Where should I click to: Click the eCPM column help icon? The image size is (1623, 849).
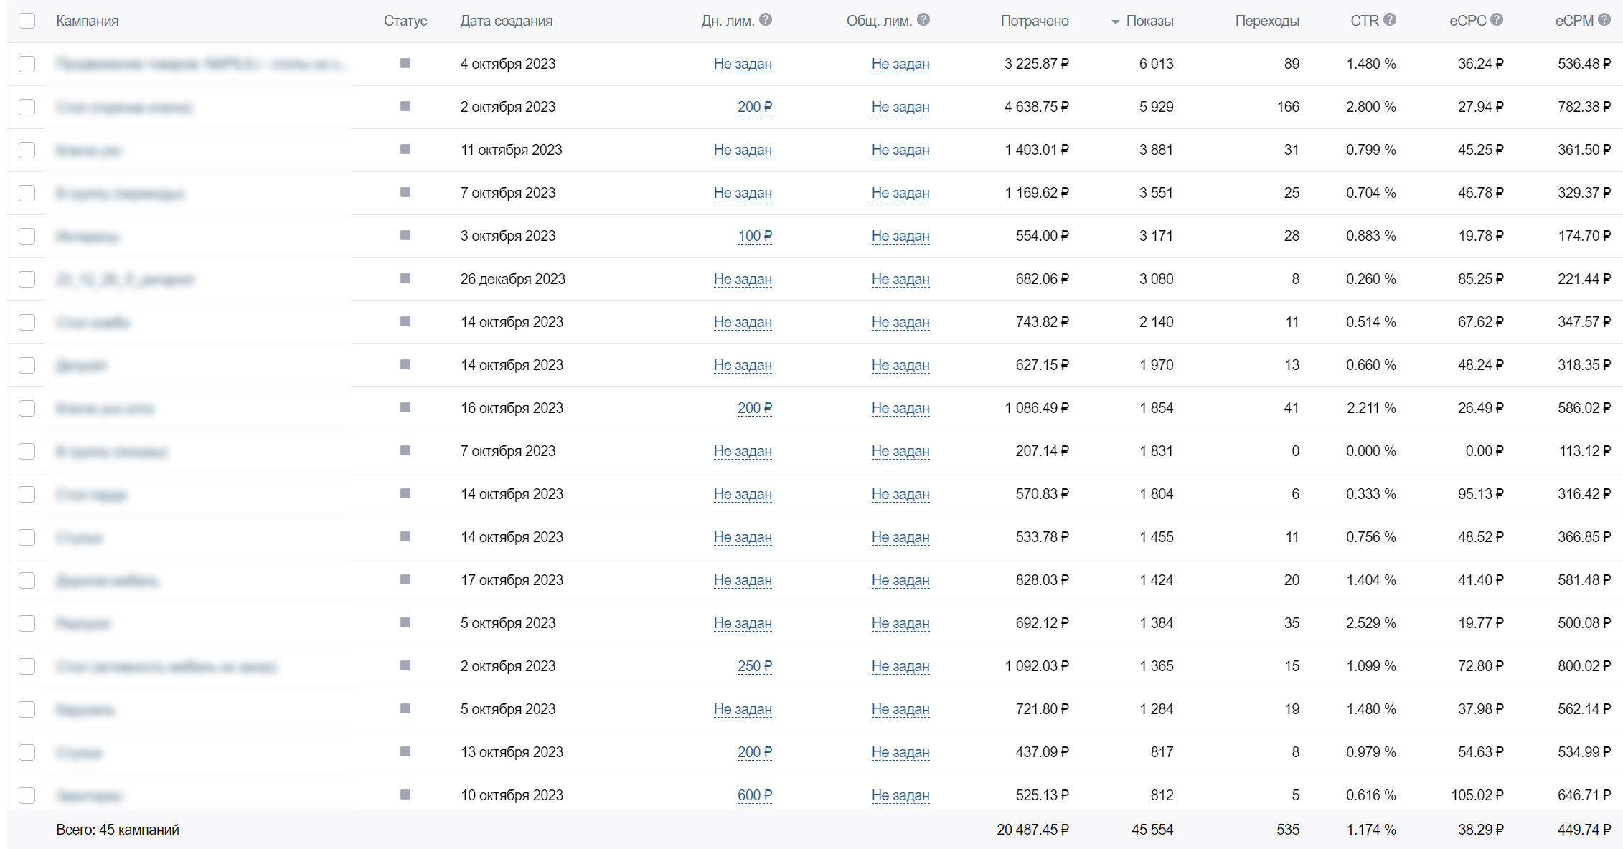pos(1604,20)
